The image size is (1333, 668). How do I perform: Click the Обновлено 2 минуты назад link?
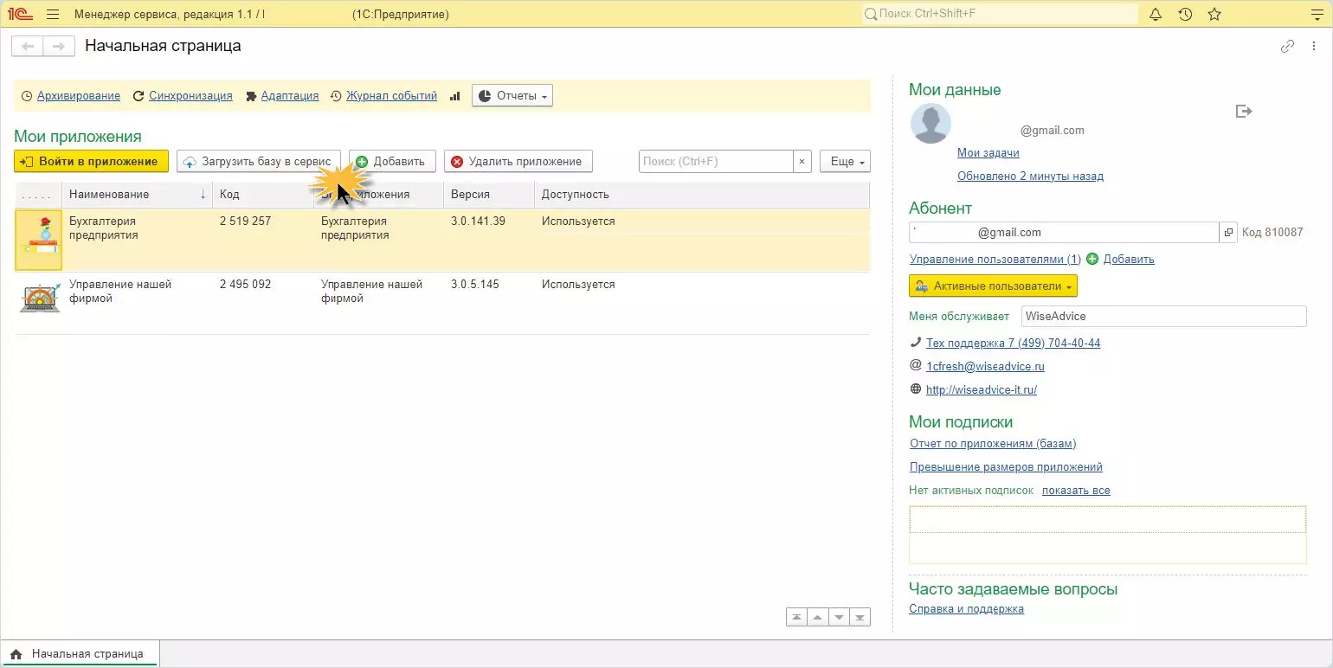pos(1030,177)
